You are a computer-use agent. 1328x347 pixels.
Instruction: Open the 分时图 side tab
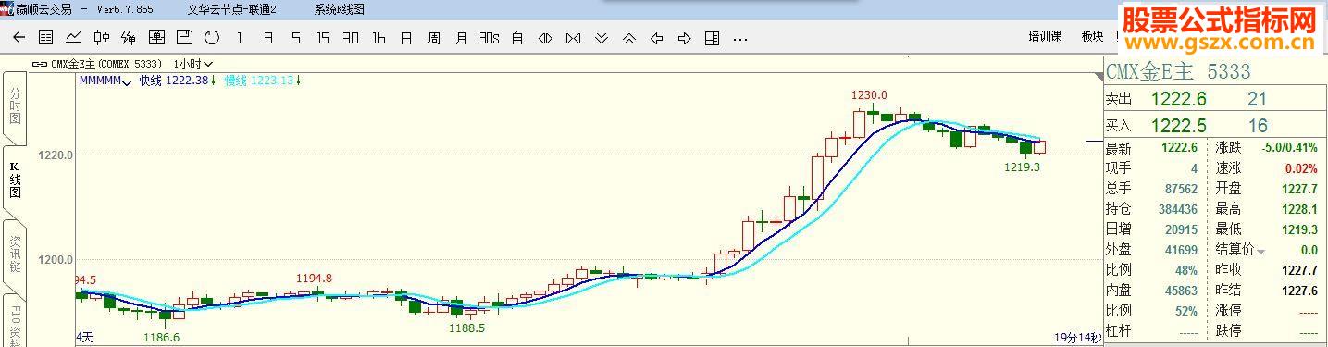[14, 107]
